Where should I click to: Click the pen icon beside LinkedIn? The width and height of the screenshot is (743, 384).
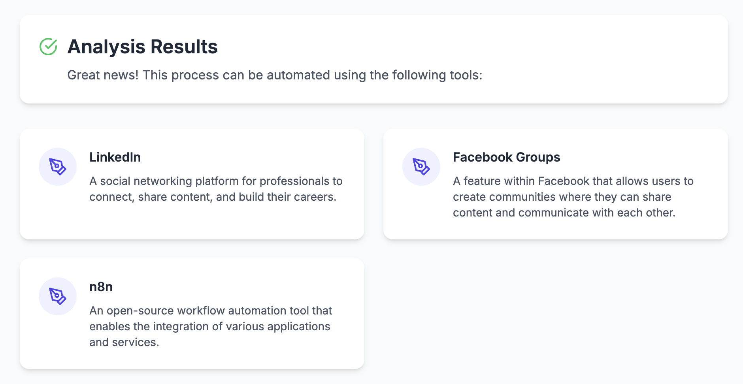coord(58,167)
